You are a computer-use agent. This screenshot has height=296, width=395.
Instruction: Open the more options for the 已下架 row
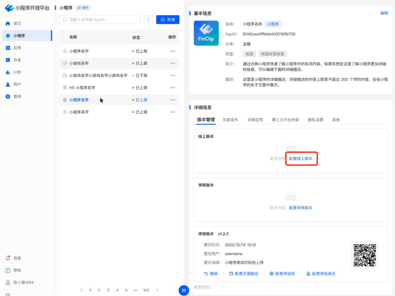[x=173, y=76]
